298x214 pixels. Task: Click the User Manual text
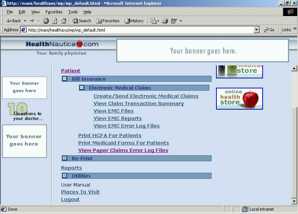pyautogui.click(x=76, y=185)
